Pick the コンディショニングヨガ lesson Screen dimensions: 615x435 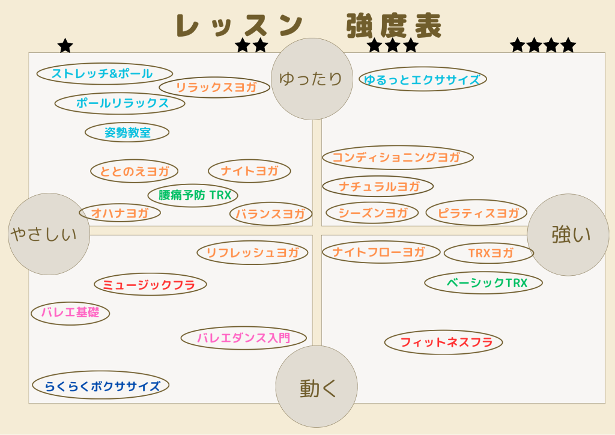(x=398, y=157)
